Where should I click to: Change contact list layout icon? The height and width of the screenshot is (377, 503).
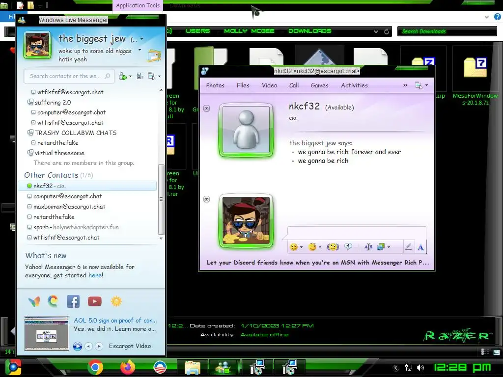140,76
